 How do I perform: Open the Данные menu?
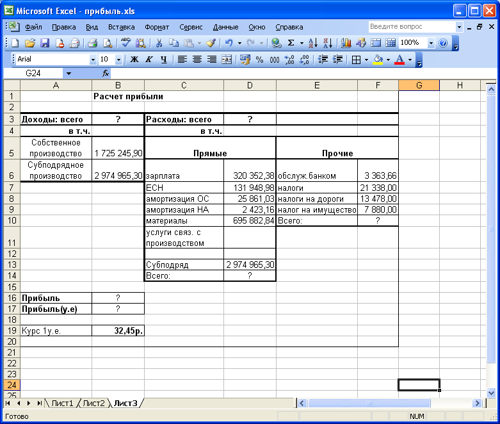(225, 27)
